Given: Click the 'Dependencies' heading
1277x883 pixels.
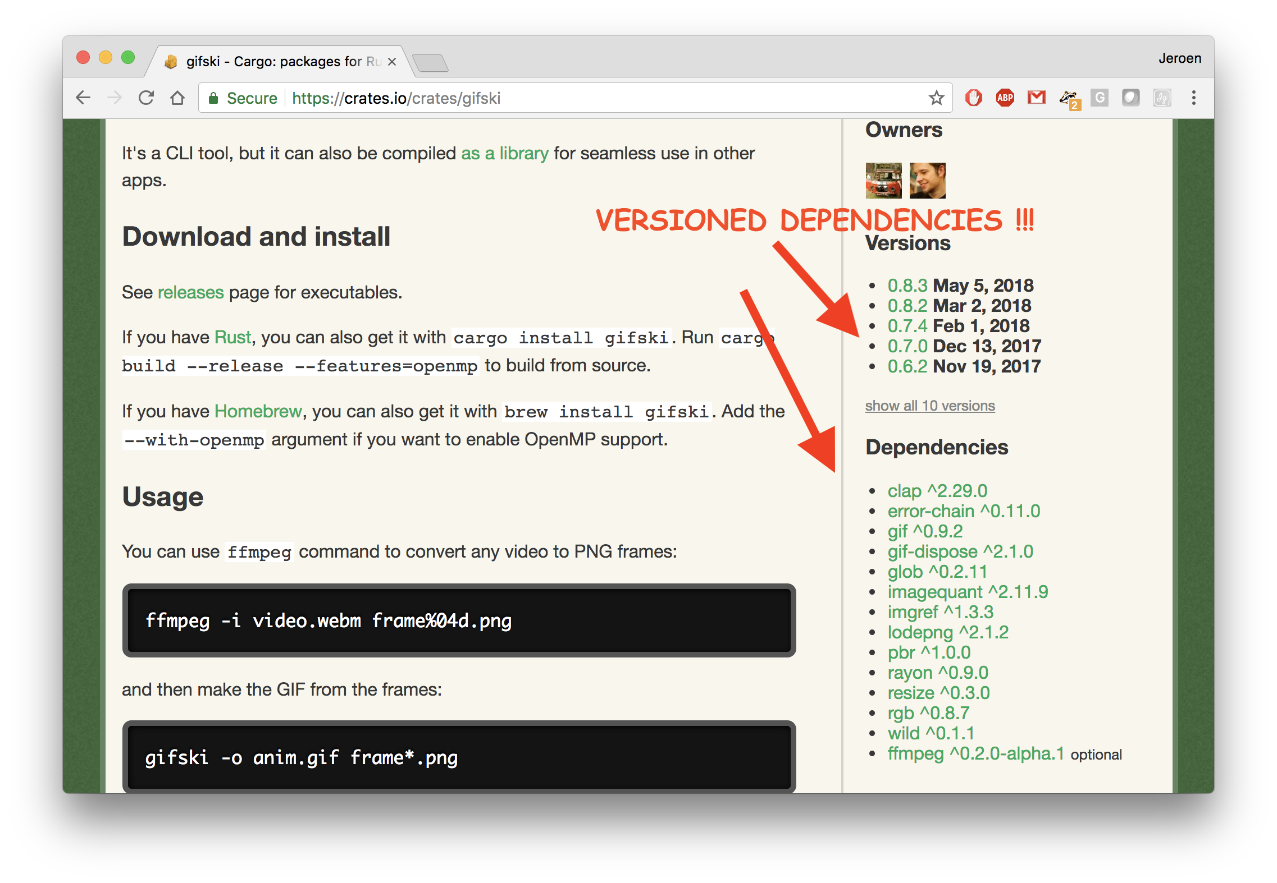Looking at the screenshot, I should pos(937,447).
